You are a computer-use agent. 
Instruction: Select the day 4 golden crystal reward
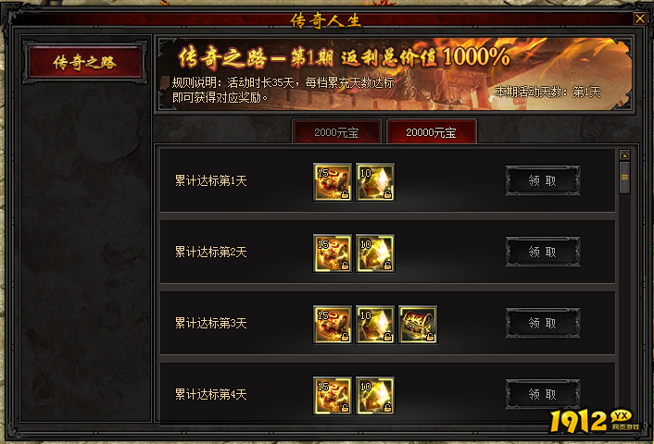[x=375, y=396]
